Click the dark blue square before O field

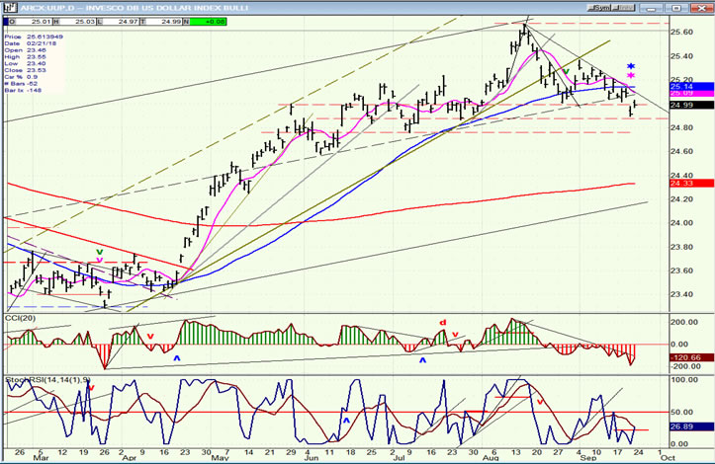tap(6, 22)
